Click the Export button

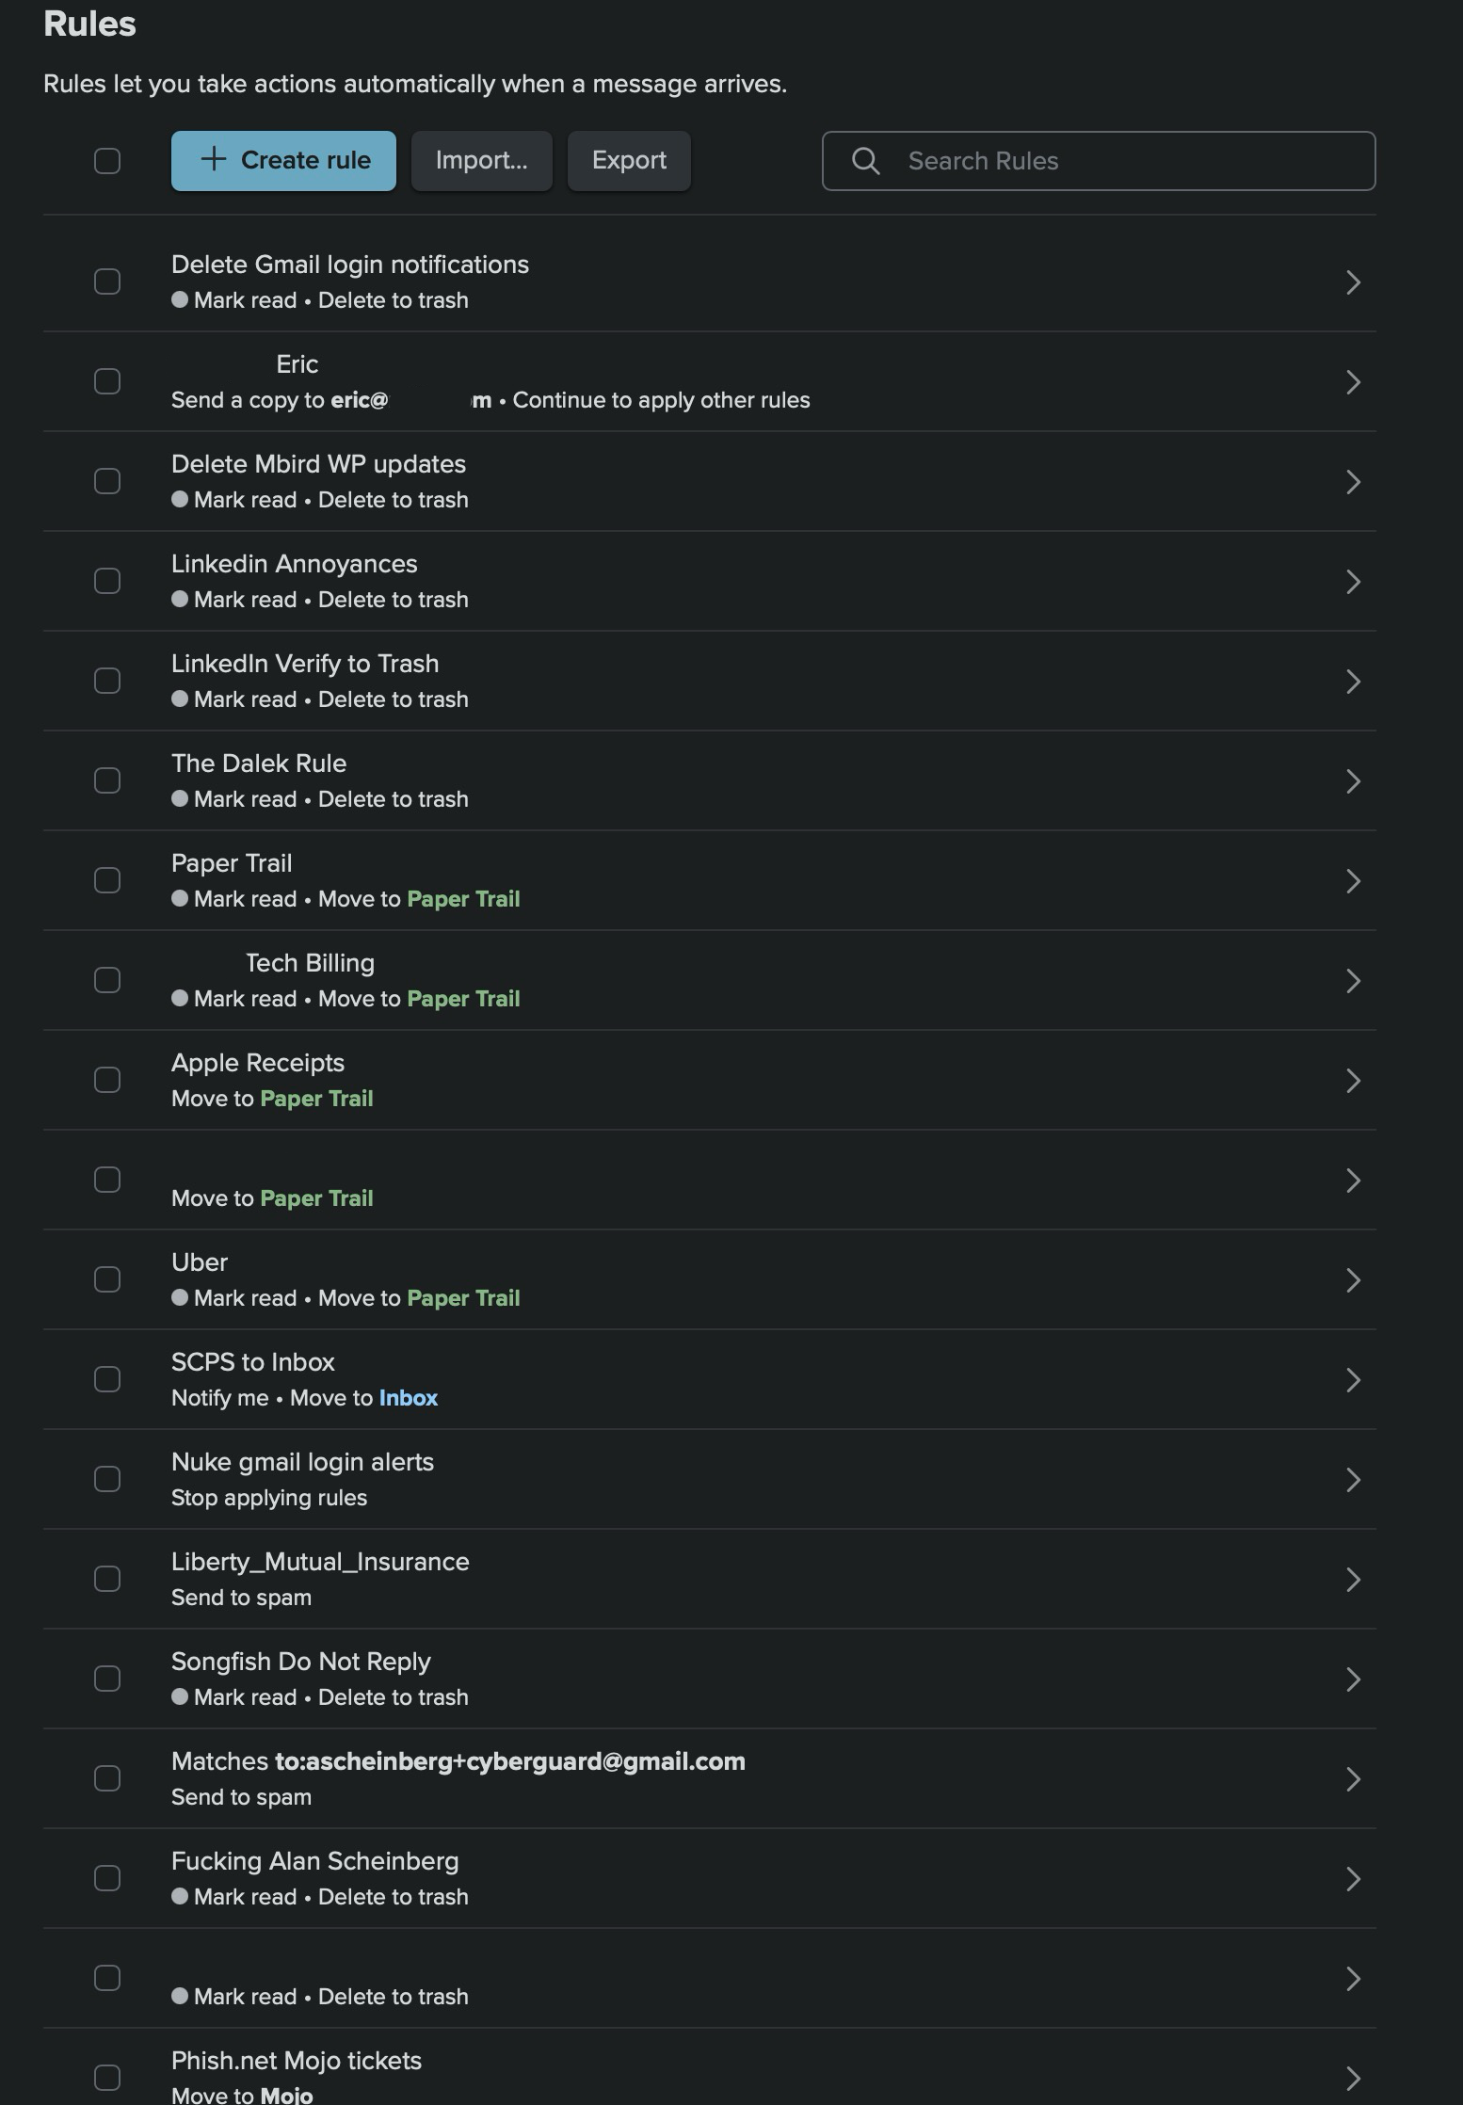tap(629, 161)
